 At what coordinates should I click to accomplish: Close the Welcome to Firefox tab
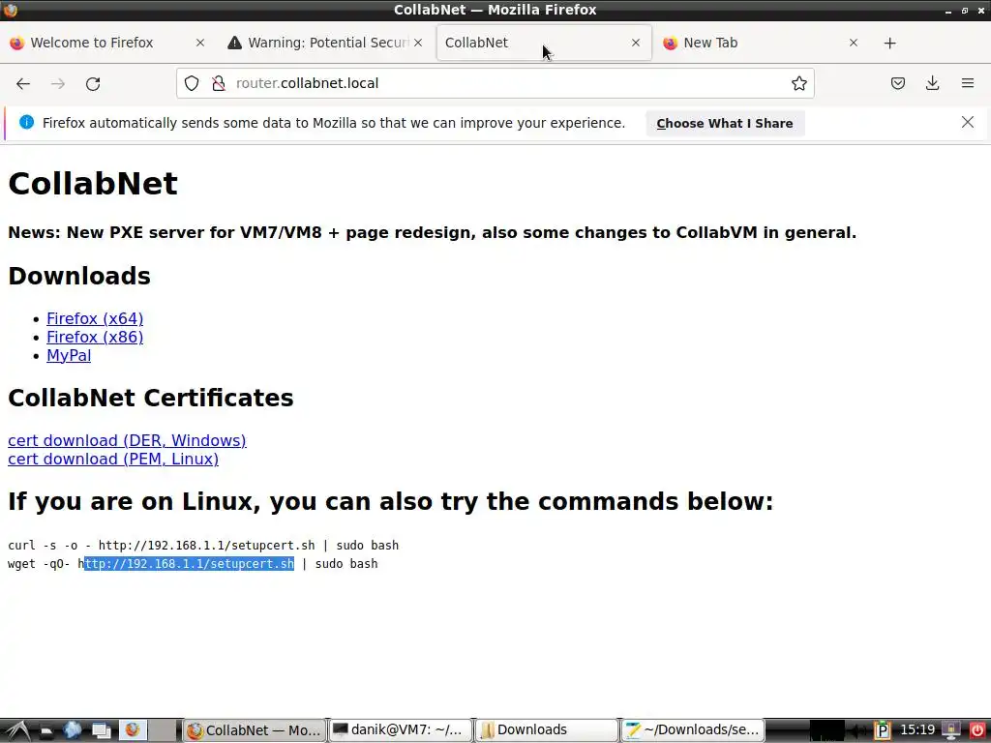pos(200,43)
